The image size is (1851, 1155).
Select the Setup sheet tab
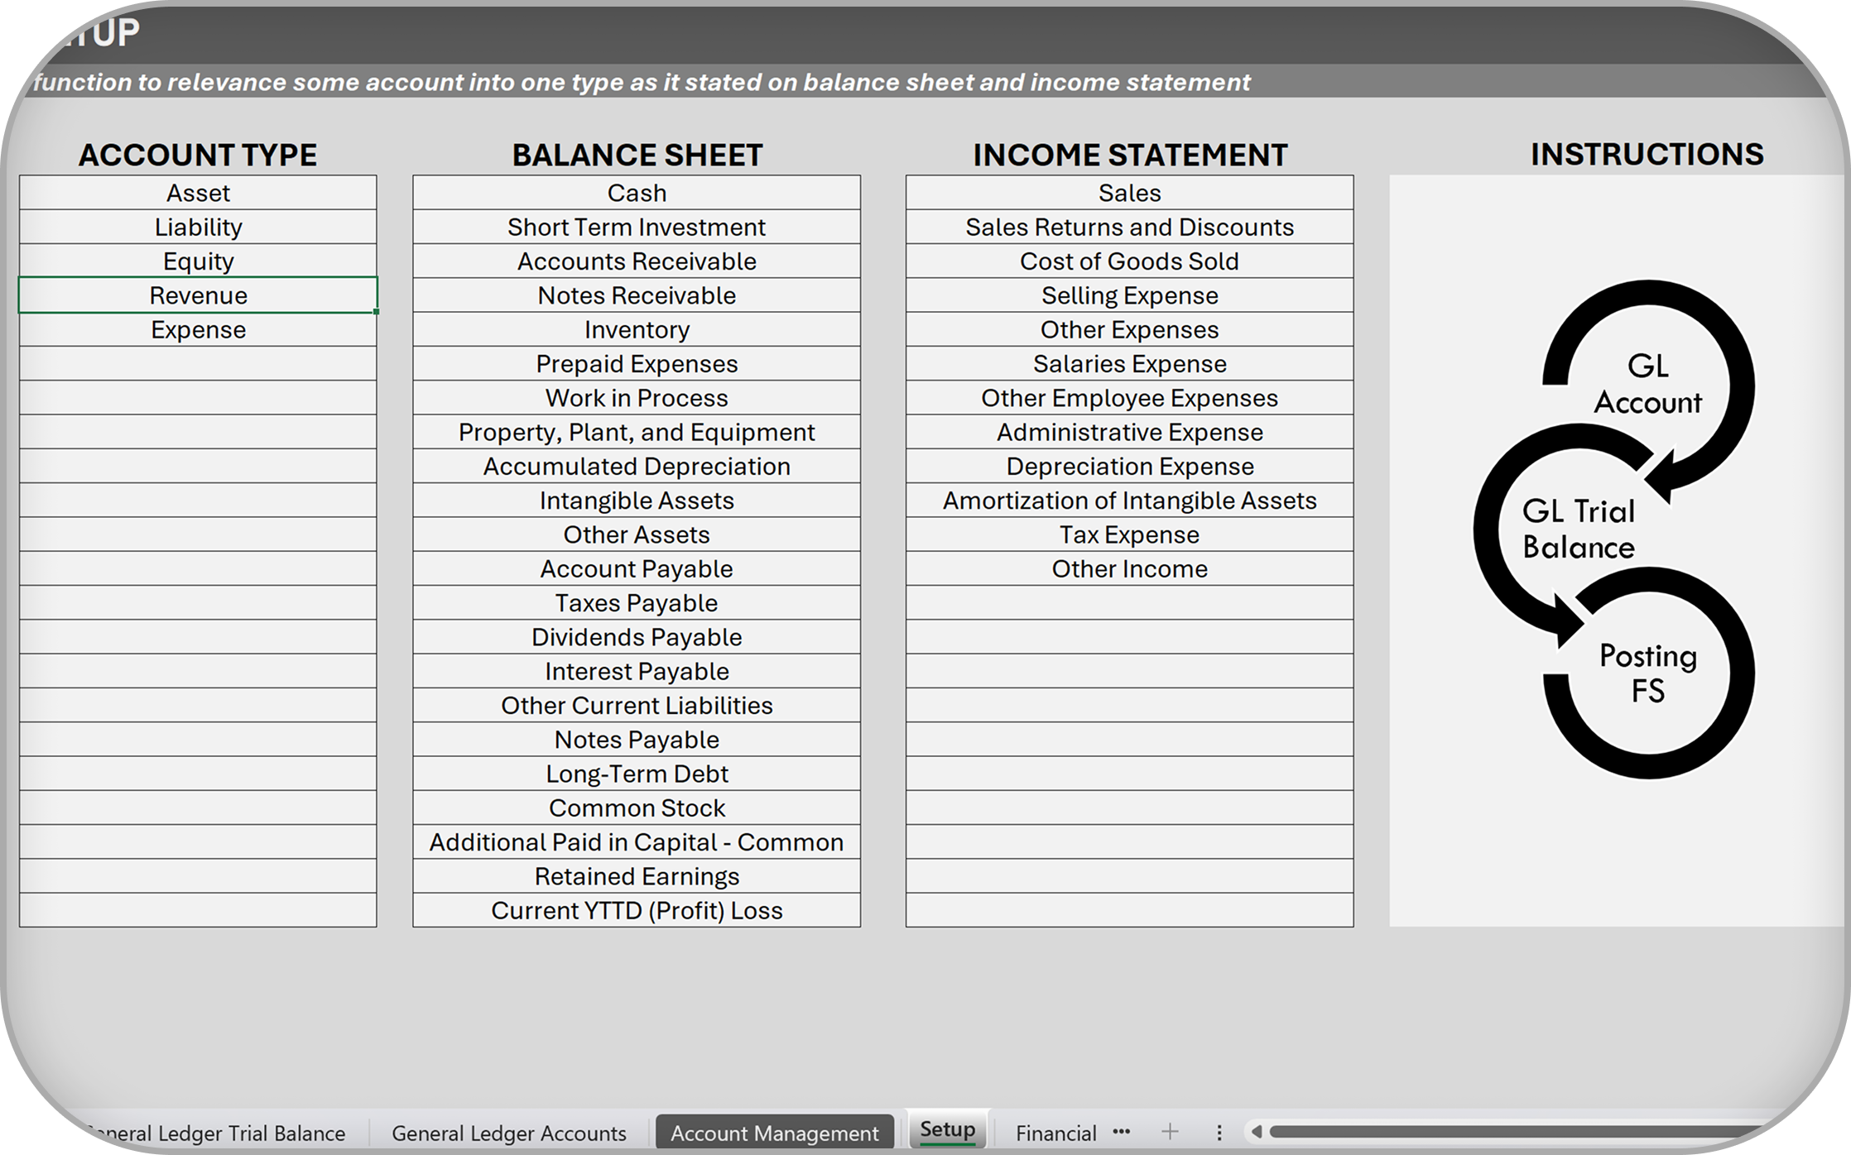pos(947,1129)
